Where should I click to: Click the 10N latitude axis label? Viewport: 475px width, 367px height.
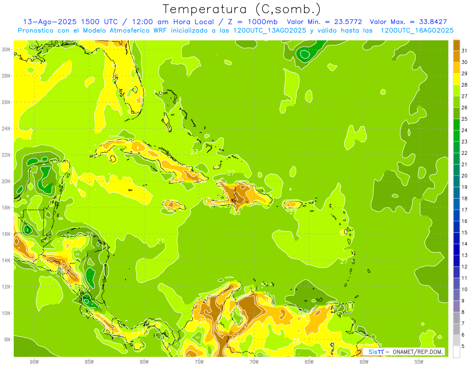6,313
